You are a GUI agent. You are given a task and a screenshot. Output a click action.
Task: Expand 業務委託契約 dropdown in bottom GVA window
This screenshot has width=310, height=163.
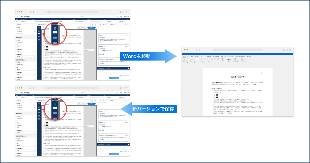(26, 118)
